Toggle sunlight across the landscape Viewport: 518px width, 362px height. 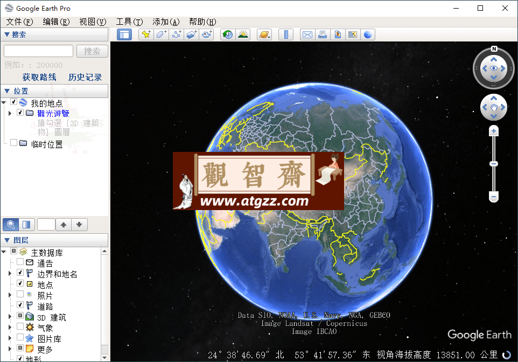coord(243,34)
